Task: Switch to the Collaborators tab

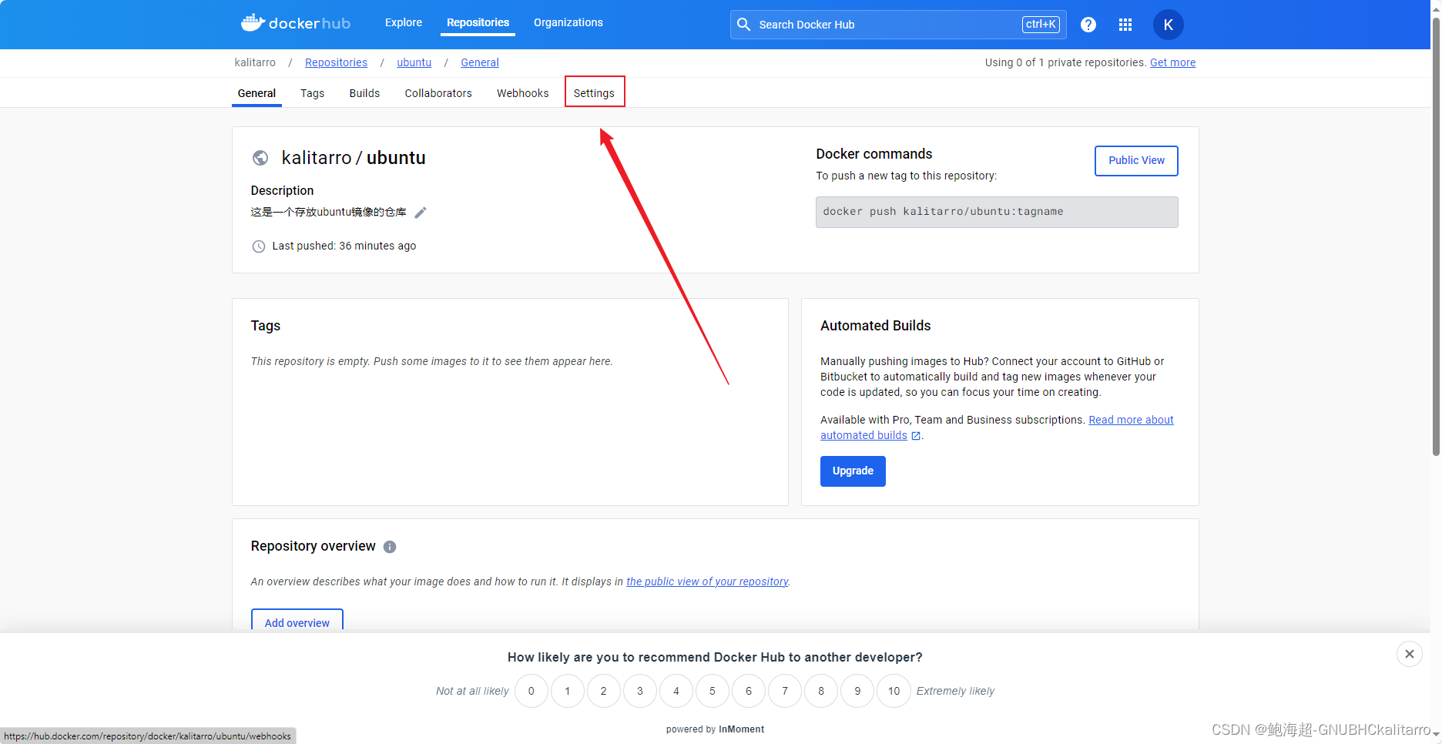Action: pyautogui.click(x=438, y=93)
